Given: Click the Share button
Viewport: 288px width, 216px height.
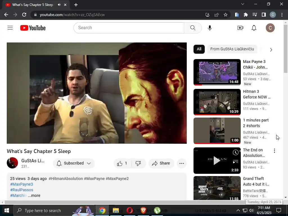Looking at the screenshot, I should pyautogui.click(x=161, y=163).
